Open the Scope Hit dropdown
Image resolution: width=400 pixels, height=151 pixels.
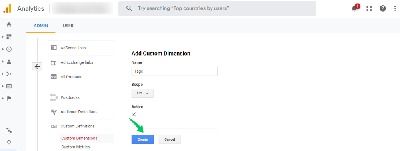(143, 93)
